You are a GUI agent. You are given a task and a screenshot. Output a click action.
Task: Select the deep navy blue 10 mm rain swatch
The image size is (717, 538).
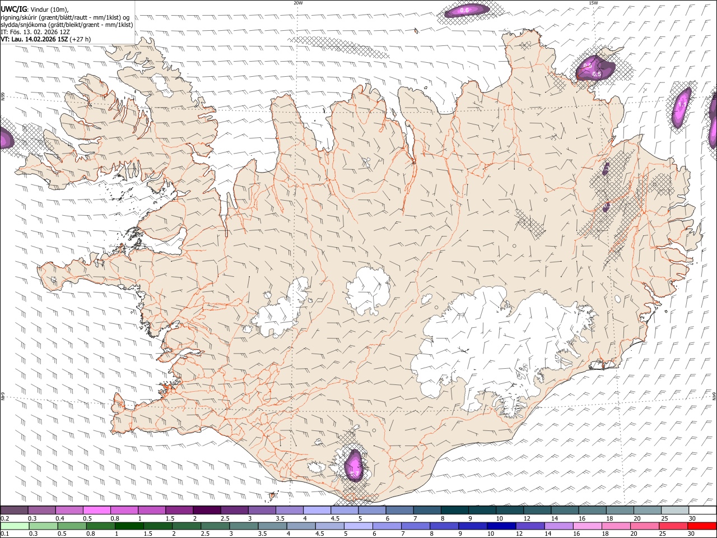point(501,526)
